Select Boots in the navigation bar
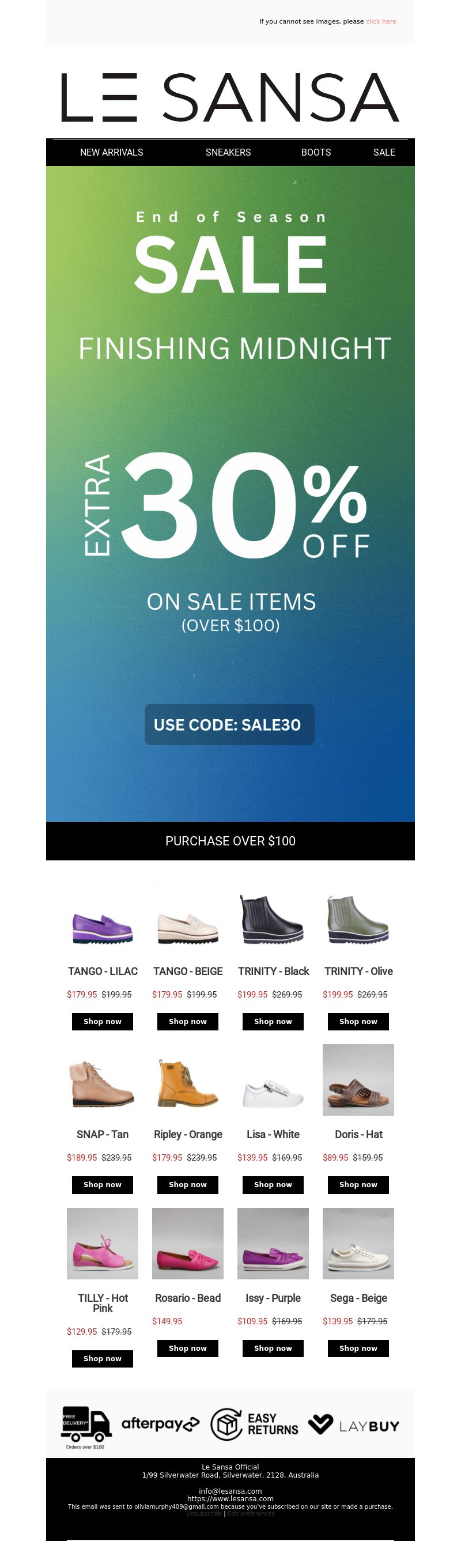461x1541 pixels. (x=316, y=152)
